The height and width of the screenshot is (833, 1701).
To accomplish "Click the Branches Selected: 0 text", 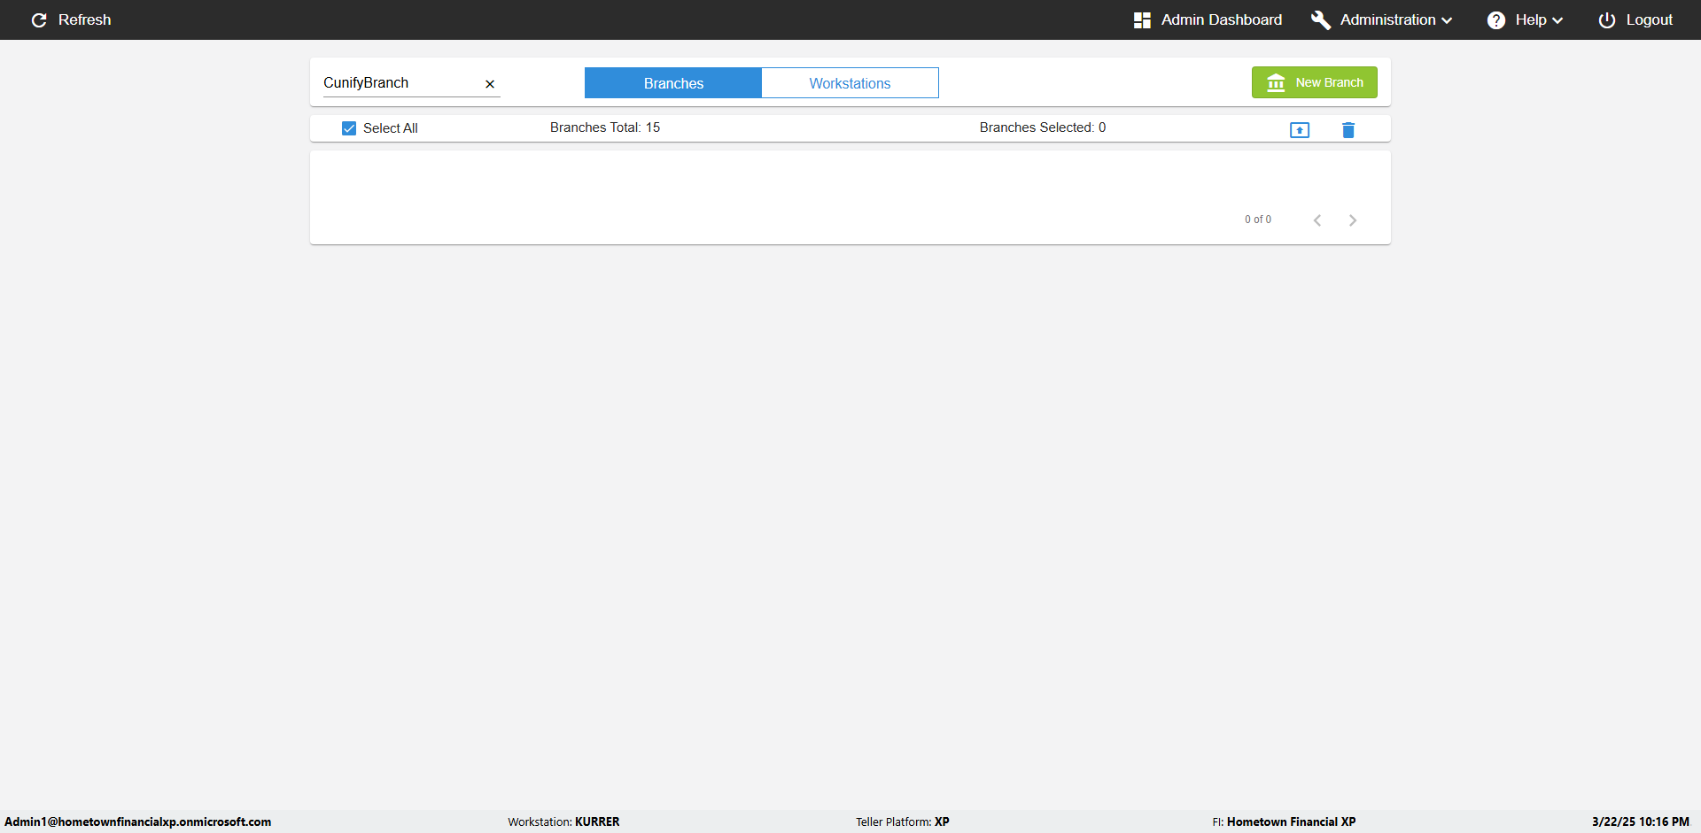I will tap(1043, 127).
